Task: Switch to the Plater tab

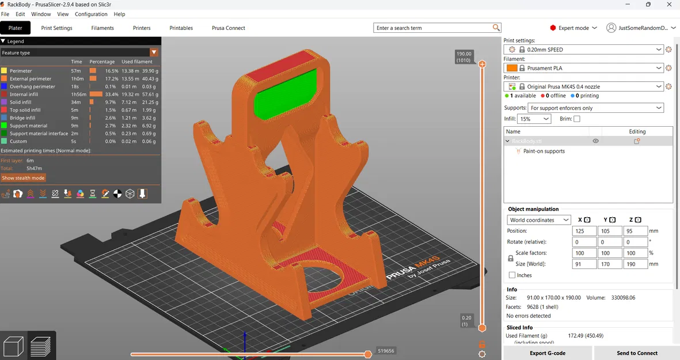Action: coord(15,28)
